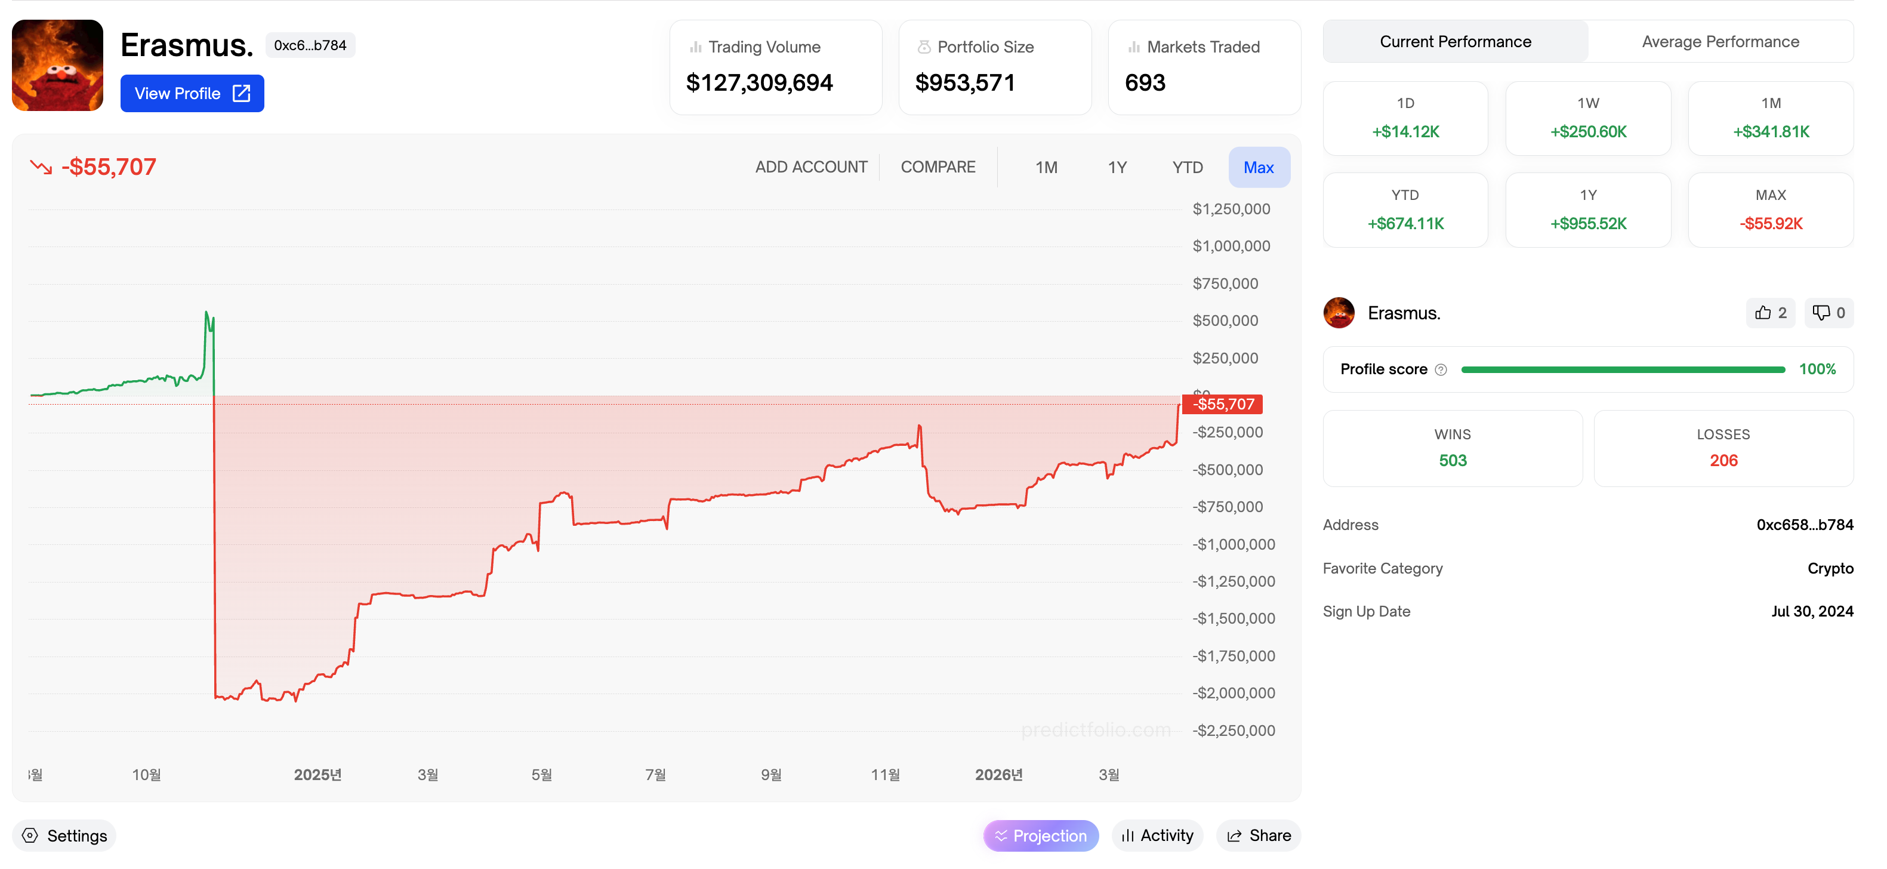Switch chart range to 1Y
This screenshot has height=869, width=1887.
coord(1117,167)
